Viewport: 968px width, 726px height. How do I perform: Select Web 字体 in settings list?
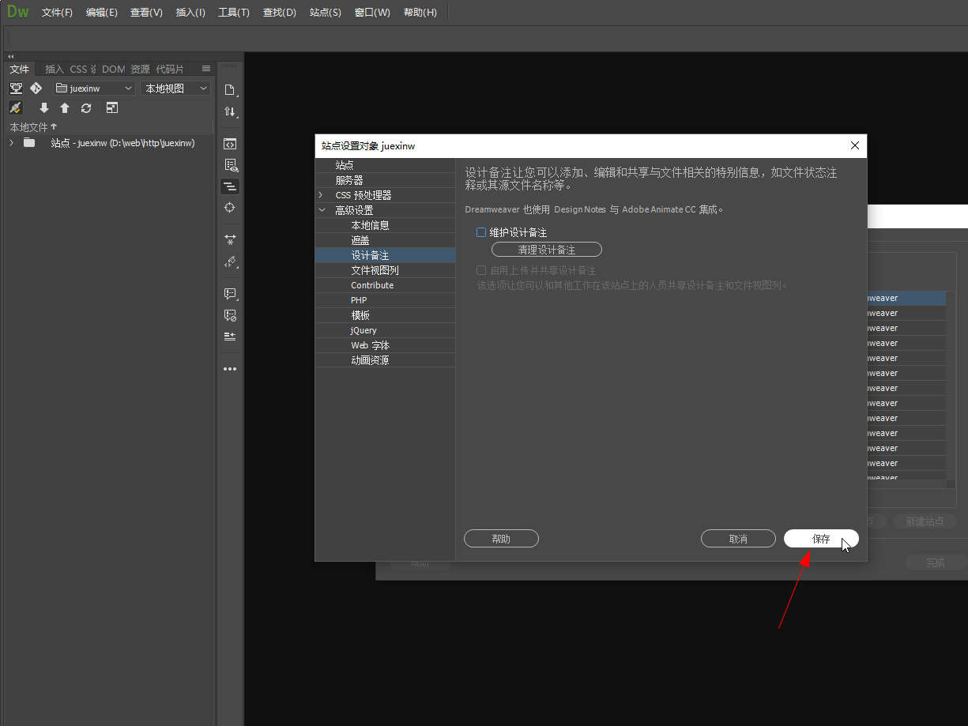click(x=385, y=345)
